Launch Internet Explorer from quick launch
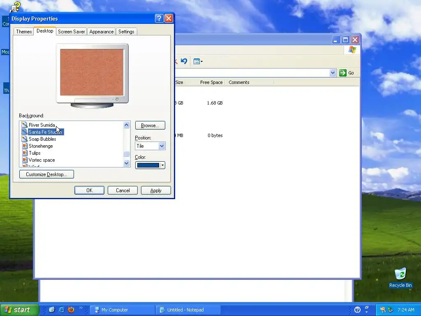 [62, 310]
